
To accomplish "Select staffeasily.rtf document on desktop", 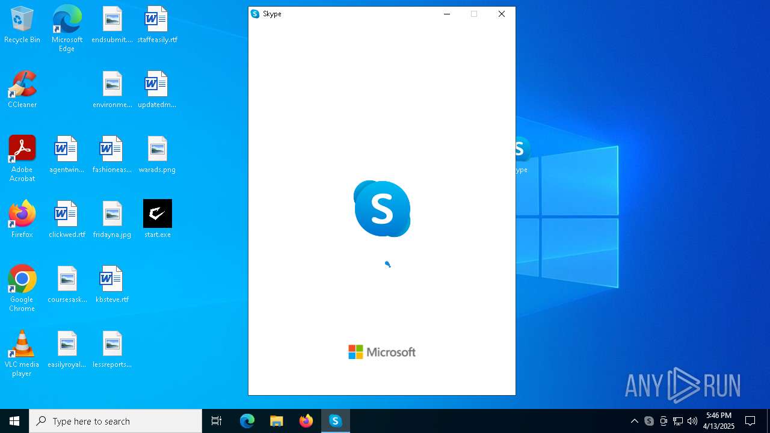I will coord(157,25).
